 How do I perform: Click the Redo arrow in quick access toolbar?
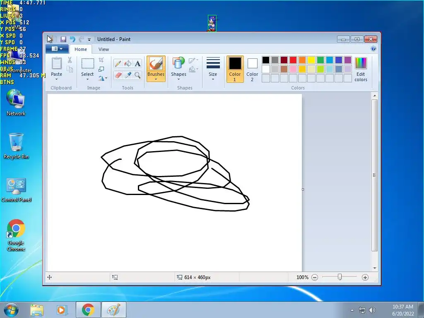click(81, 39)
